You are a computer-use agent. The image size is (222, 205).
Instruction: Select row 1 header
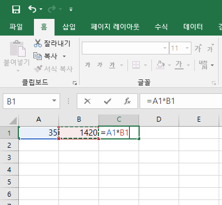click(9, 133)
